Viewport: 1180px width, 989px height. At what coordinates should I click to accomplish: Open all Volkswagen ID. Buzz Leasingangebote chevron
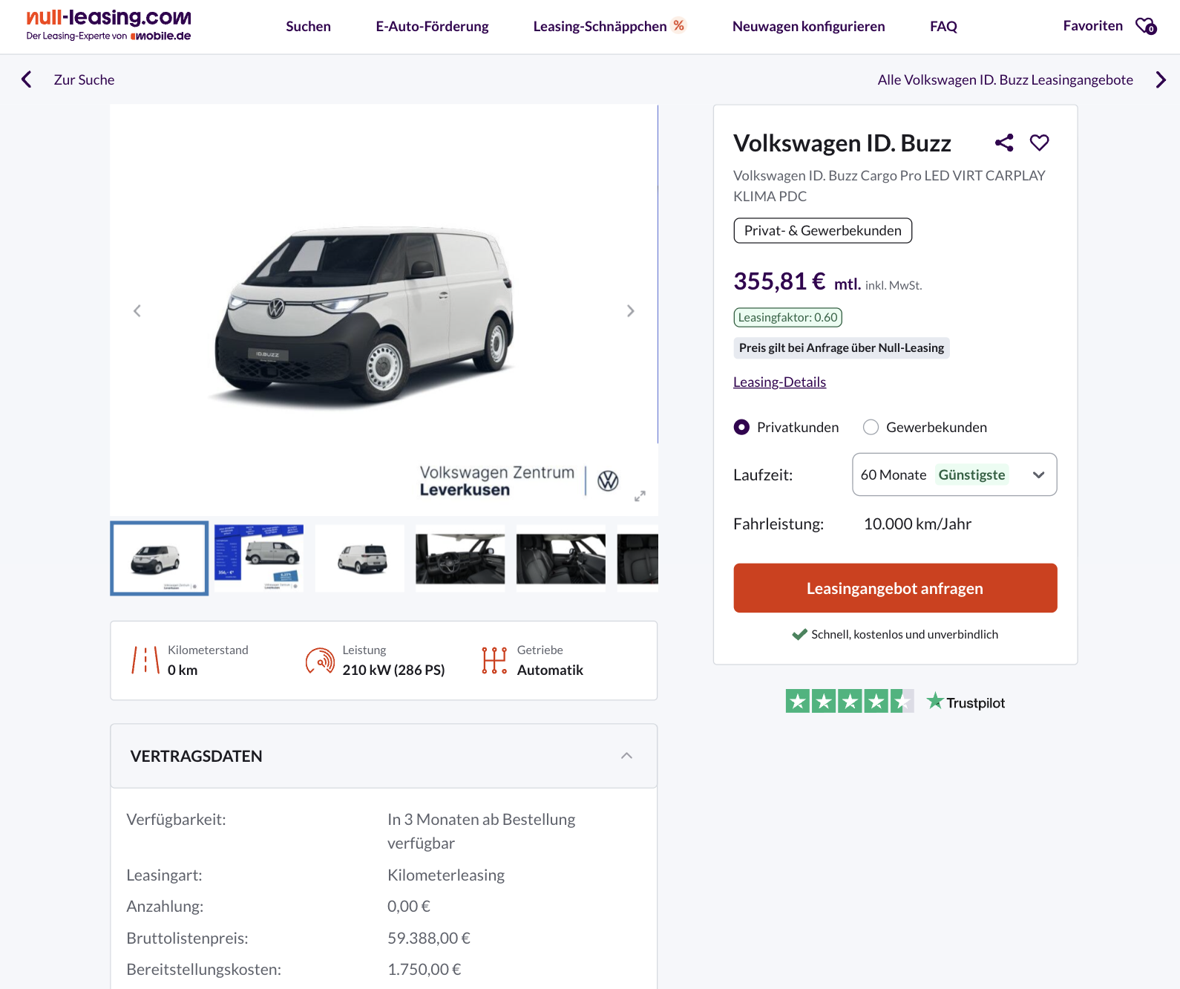coord(1161,79)
